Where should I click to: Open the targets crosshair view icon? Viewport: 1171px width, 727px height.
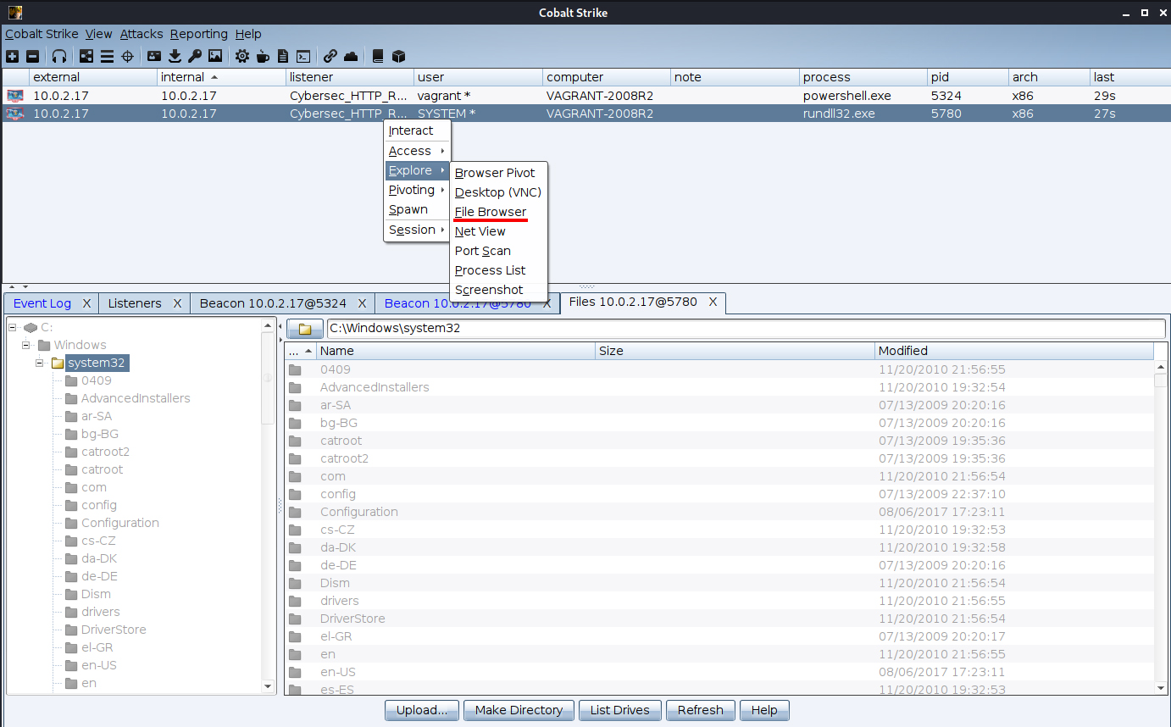coord(128,57)
